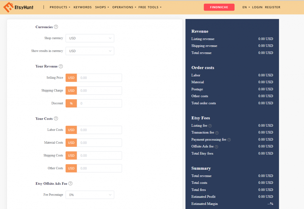Click the Selling Price input field
The image size is (304, 209).
pyautogui.click(x=99, y=78)
